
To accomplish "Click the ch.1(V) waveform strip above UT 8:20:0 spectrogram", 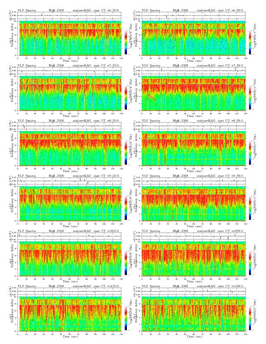I will pyautogui.click(x=70, y=126).
